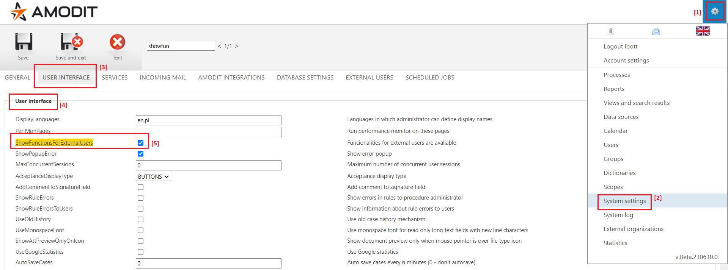Switch to the SERVICES tab
Viewport: 728px width, 270px height.
tap(115, 77)
